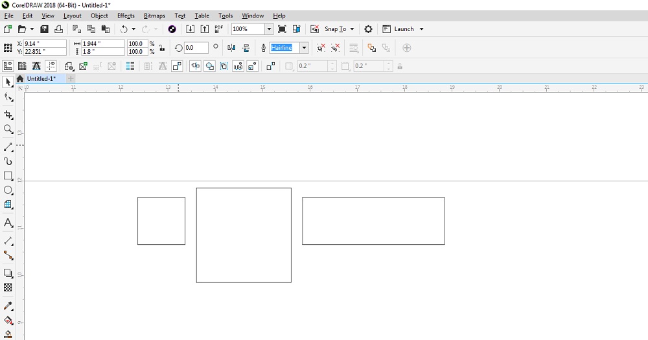Image resolution: width=648 pixels, height=340 pixels.
Task: Select the Connector tool
Action: click(x=8, y=255)
